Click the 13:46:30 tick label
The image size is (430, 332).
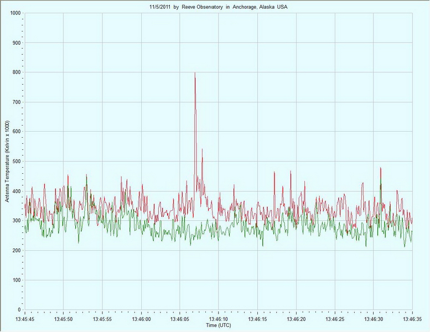click(374, 319)
